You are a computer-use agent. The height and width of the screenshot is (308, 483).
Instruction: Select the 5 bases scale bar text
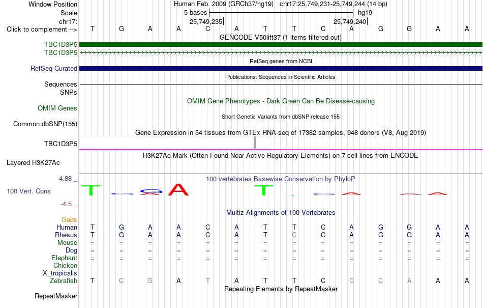196,13
